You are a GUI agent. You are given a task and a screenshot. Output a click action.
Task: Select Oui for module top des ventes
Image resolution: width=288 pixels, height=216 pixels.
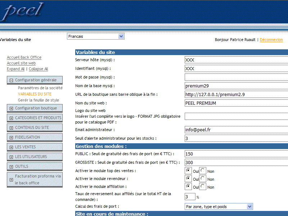pos(188,171)
